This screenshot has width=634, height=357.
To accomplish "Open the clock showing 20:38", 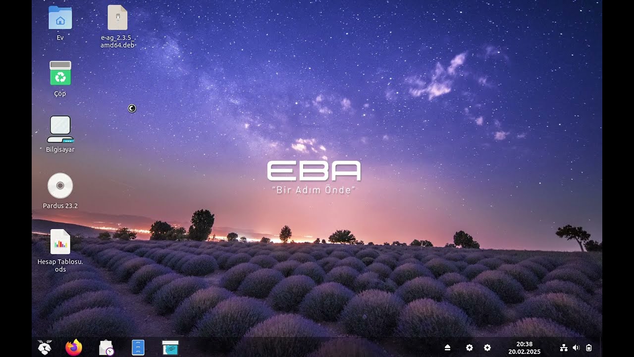I will [x=524, y=344].
